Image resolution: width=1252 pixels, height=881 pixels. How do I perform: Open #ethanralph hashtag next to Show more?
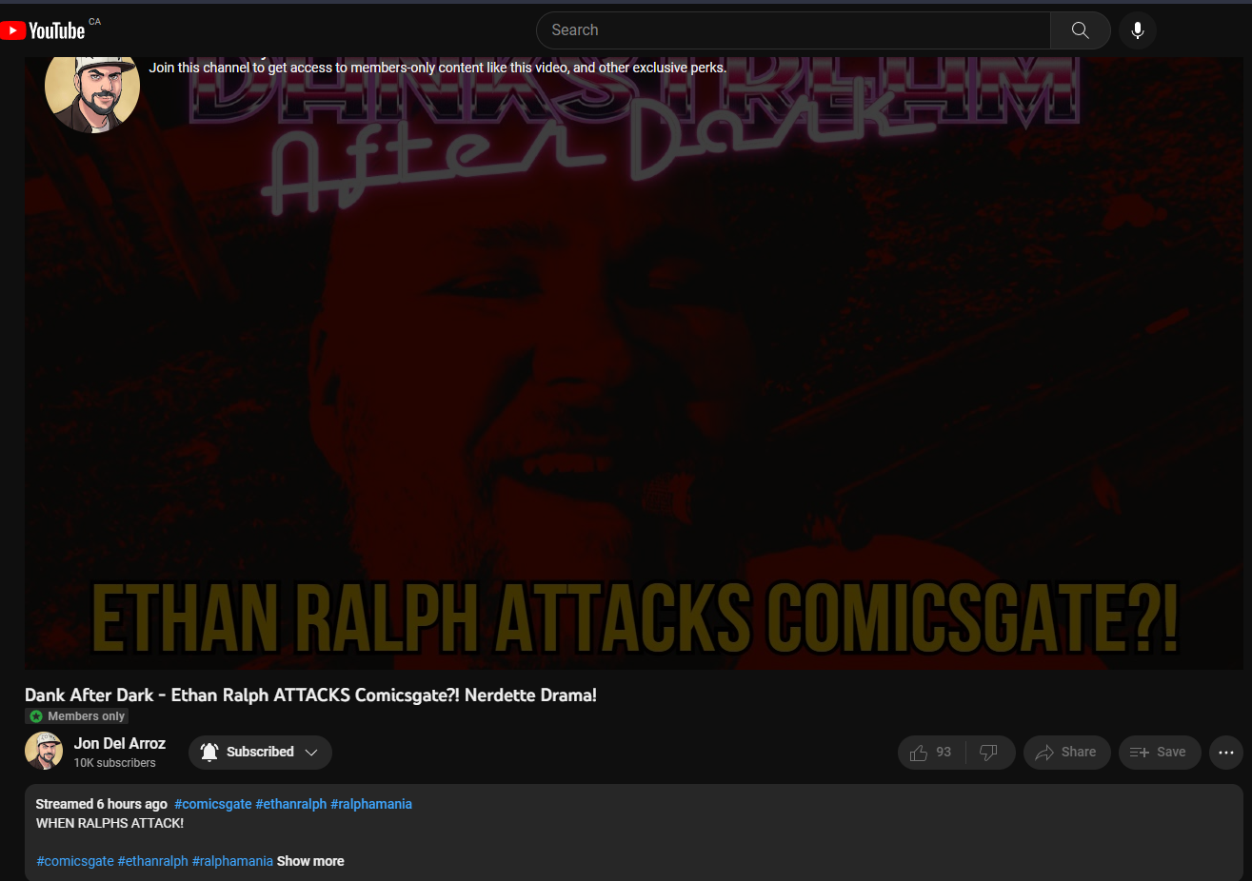(x=153, y=861)
